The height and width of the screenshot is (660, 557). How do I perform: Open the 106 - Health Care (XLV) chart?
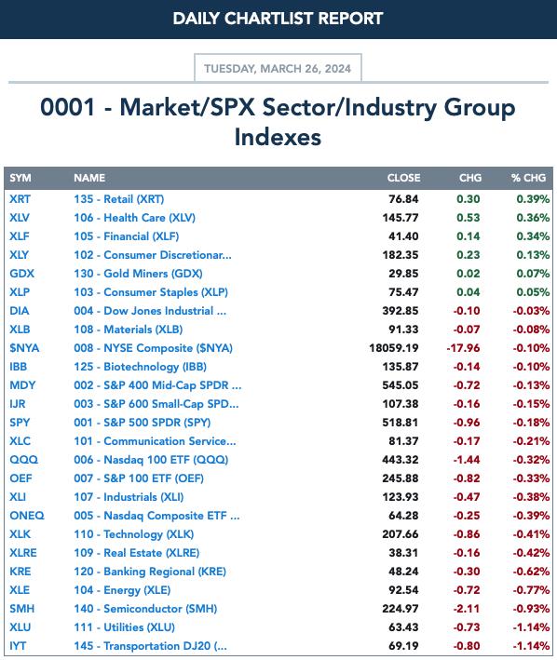point(135,218)
